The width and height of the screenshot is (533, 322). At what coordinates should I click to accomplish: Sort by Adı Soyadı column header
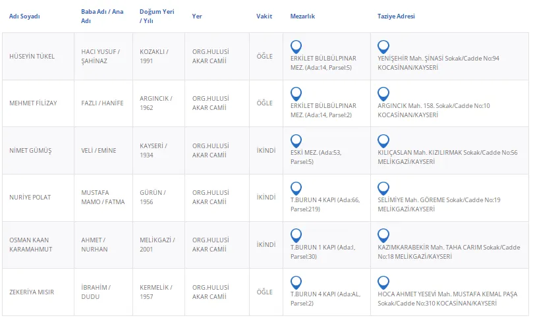[x=24, y=16]
